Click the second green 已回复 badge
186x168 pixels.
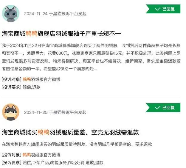tap(163, 108)
